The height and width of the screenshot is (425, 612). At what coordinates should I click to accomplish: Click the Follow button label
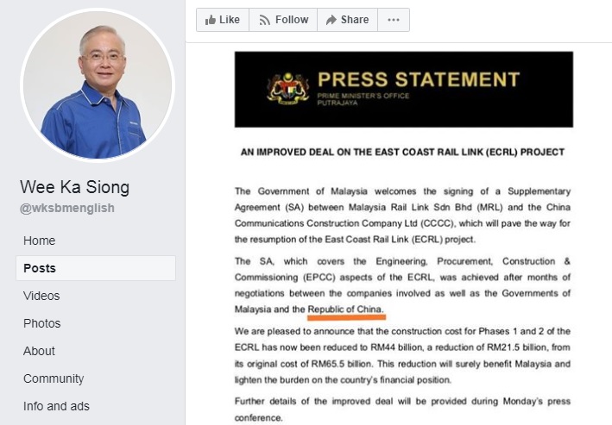tap(292, 20)
